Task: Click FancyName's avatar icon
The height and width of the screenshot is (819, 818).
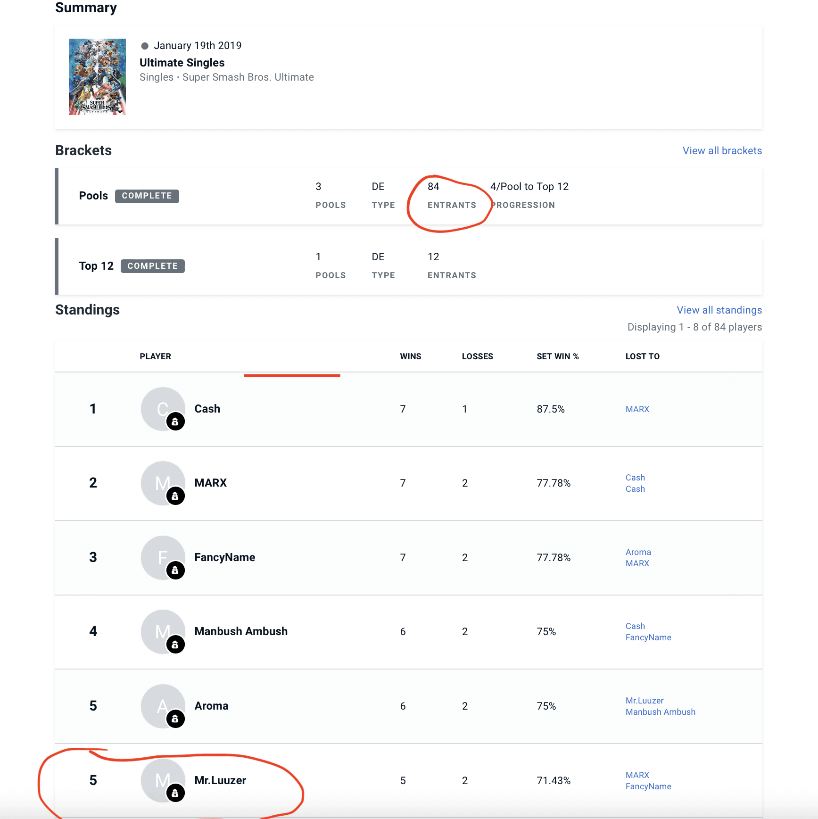Action: click(x=163, y=557)
